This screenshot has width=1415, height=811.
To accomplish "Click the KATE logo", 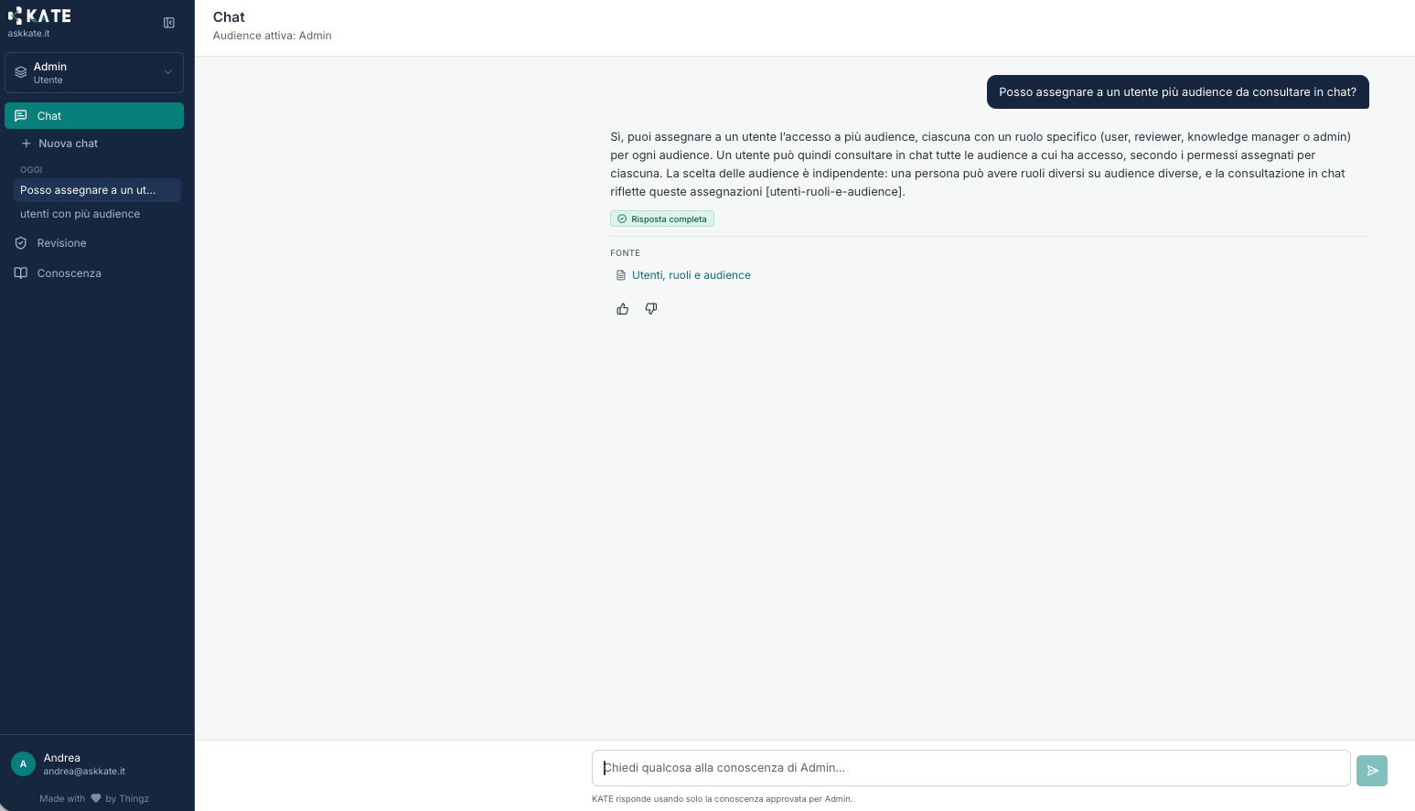I will click(x=39, y=16).
